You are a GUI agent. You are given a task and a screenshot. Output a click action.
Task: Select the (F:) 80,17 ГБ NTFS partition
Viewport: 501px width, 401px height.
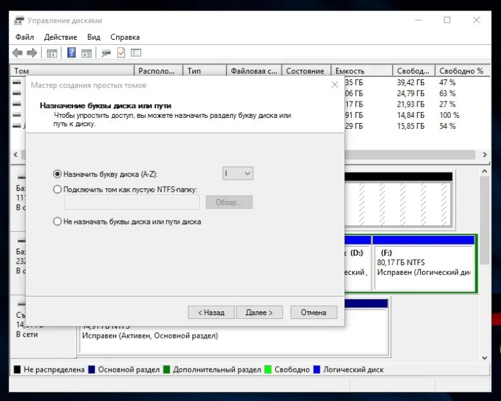[x=423, y=263]
